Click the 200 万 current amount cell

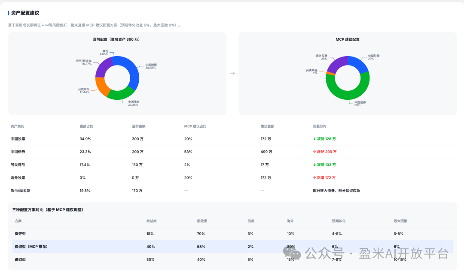(137, 152)
